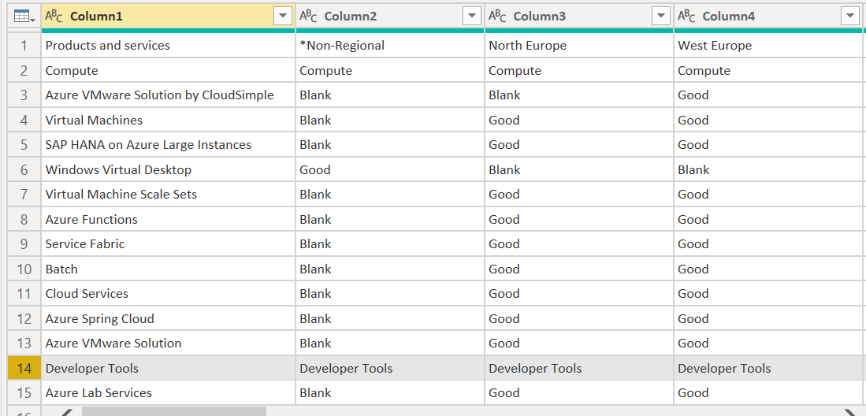This screenshot has width=866, height=416.
Task: Click the 'Products and services' cell
Action: 169,45
